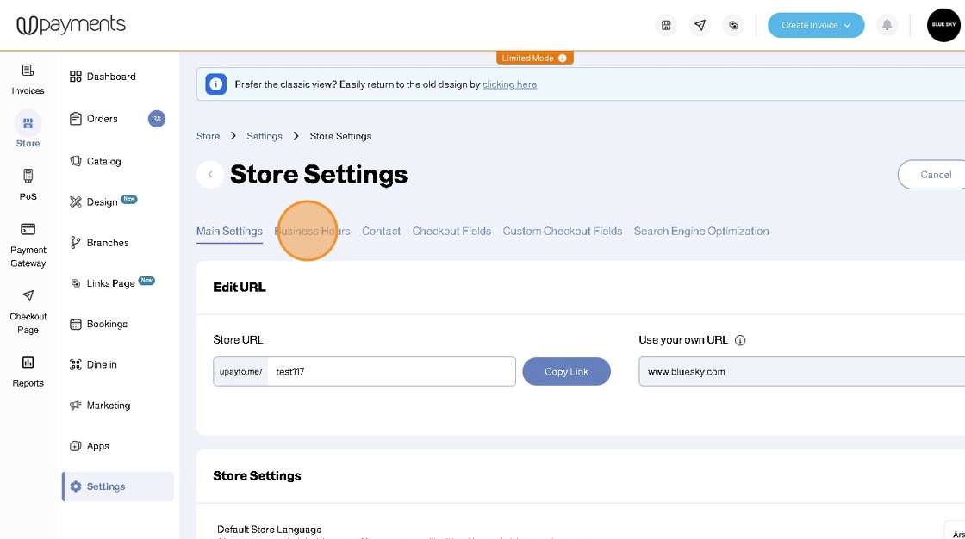
Task: Open the Invoices section icon
Action: click(28, 71)
